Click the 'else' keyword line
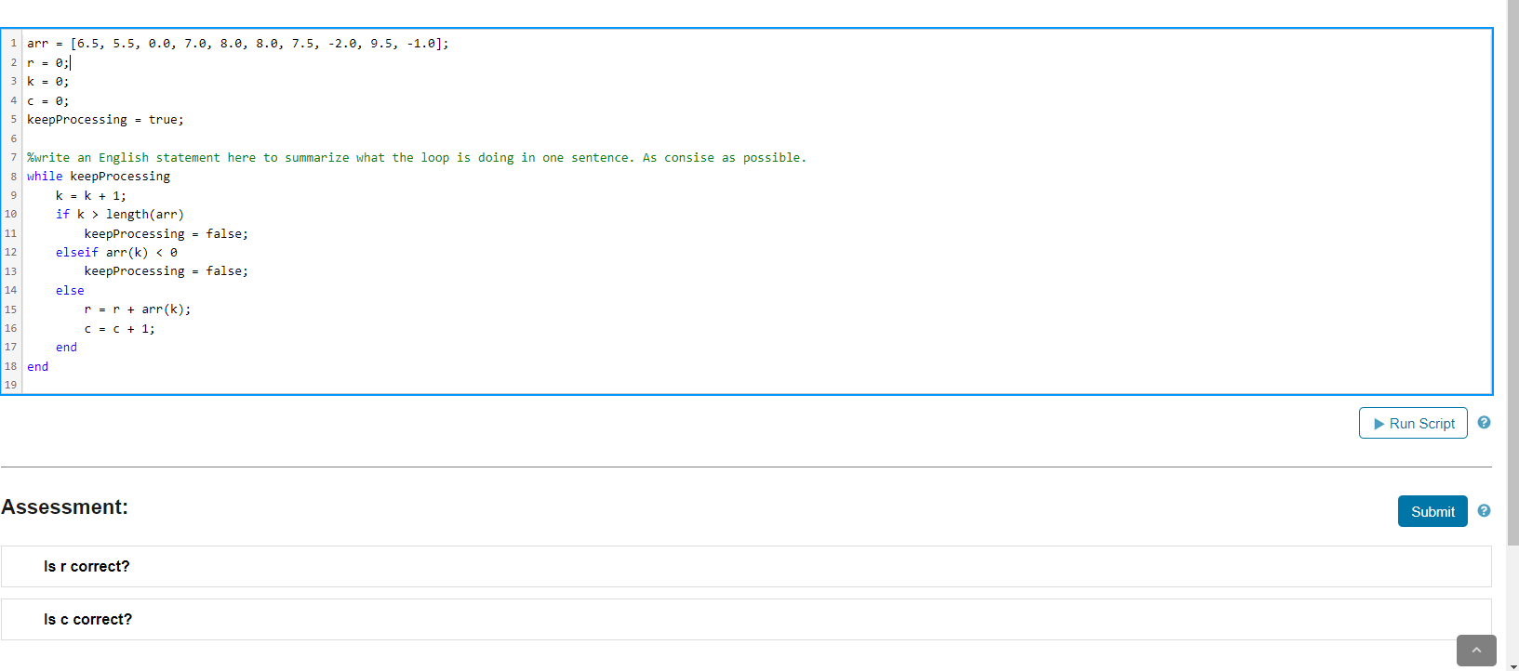The height and width of the screenshot is (671, 1519). (x=70, y=291)
